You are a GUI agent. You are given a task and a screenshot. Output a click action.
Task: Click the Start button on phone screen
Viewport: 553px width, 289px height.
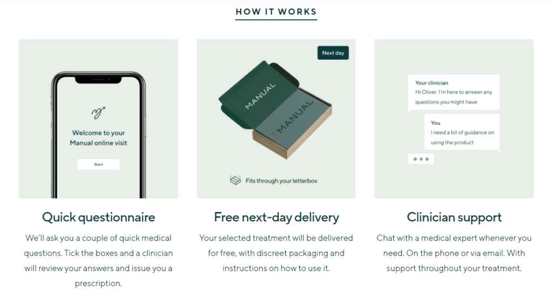[x=98, y=164]
